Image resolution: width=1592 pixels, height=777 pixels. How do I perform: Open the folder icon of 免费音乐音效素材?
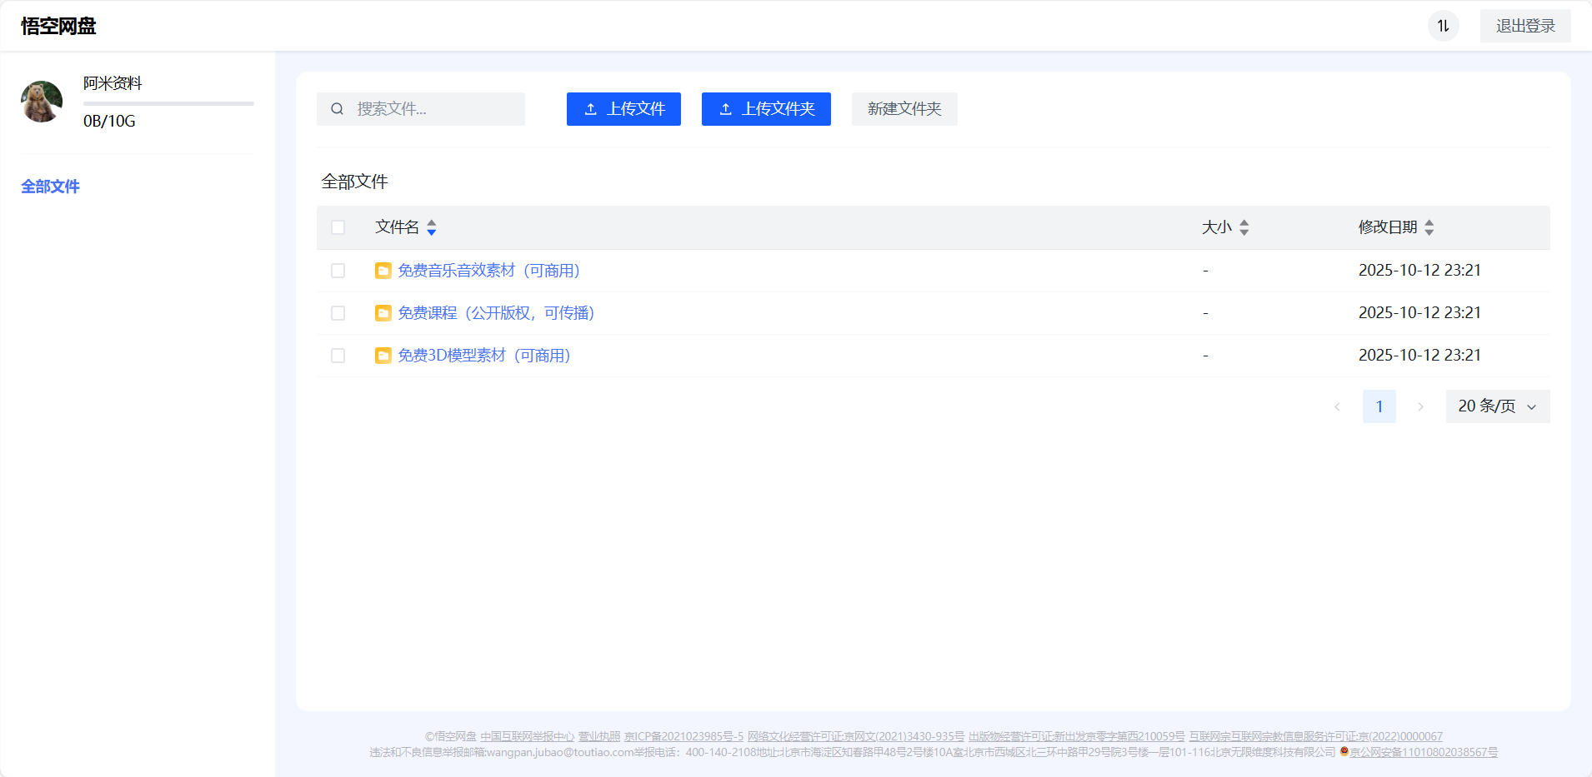[x=383, y=270]
